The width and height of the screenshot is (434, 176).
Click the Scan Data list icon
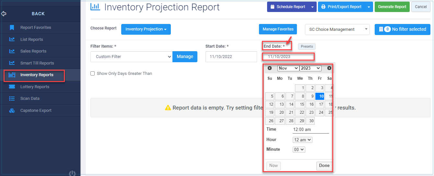point(12,99)
